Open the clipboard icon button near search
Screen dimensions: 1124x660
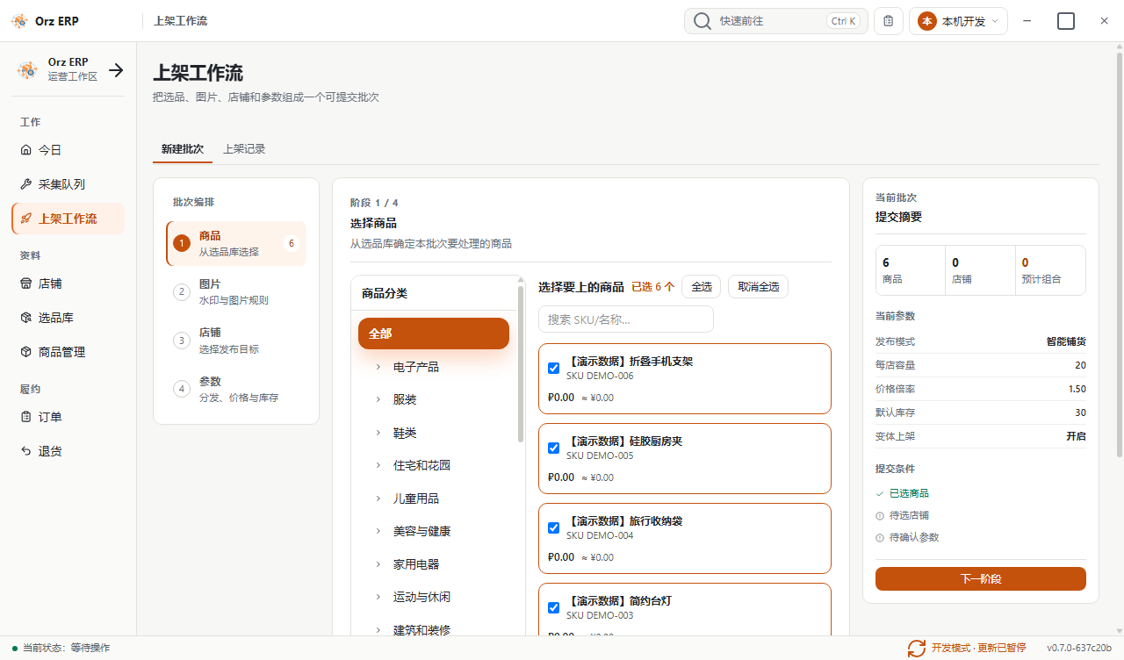click(889, 21)
